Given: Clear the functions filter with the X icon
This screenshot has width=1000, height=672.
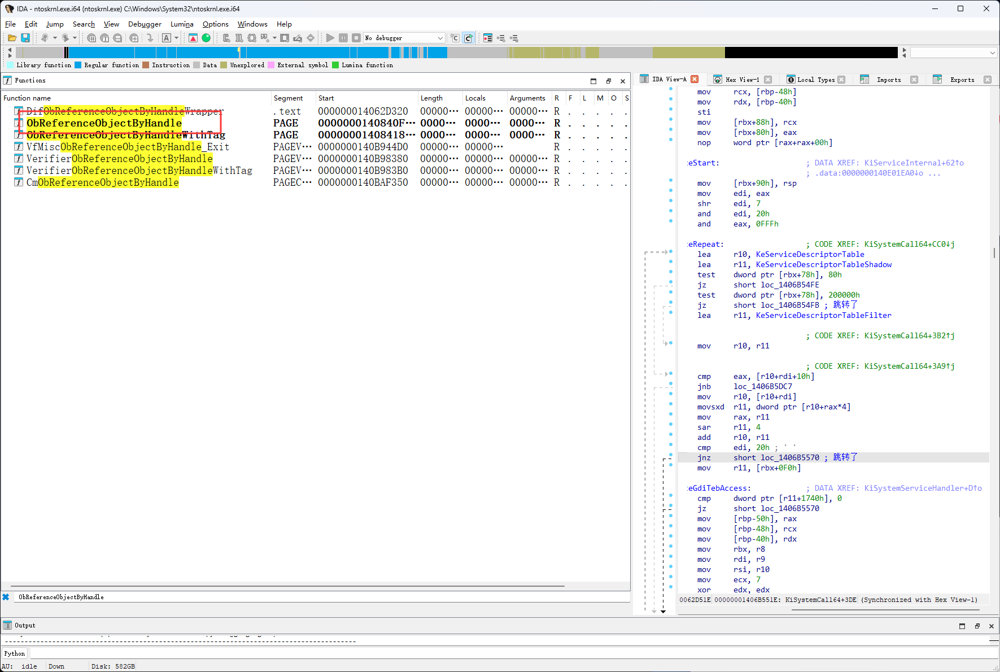Looking at the screenshot, I should [6, 597].
